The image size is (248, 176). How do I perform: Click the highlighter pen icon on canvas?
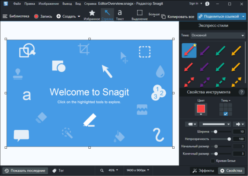(90, 120)
